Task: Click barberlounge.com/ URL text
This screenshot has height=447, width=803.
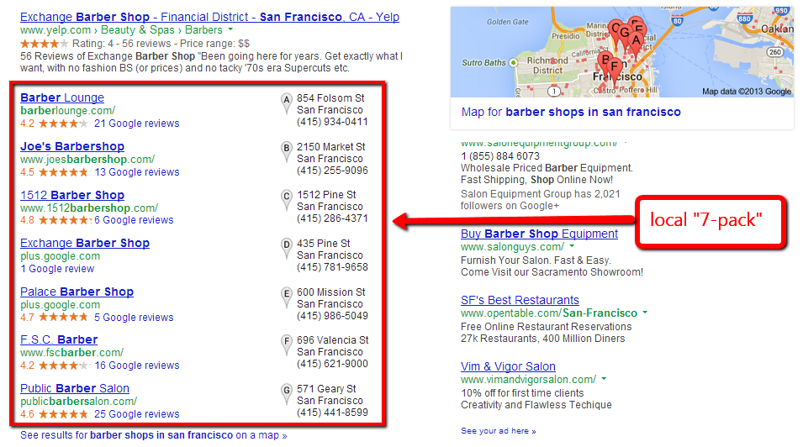Action: 67,111
